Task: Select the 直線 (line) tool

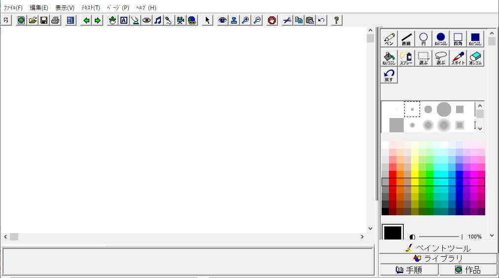Action: 406,39
